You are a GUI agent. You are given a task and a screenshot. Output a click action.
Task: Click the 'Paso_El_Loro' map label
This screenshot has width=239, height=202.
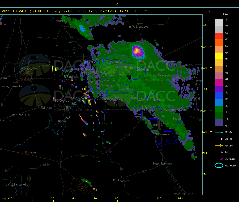[183, 194]
